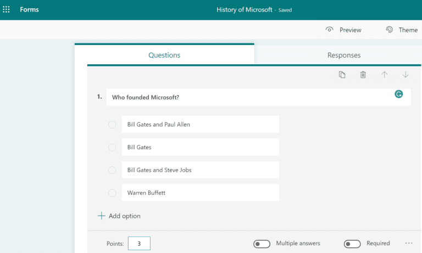Click the Forms home link
Screen dimensions: 422x253
pos(29,10)
